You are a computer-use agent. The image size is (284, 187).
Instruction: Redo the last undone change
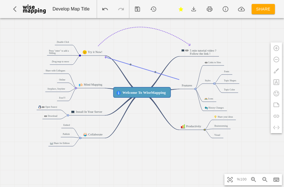[x=121, y=9]
